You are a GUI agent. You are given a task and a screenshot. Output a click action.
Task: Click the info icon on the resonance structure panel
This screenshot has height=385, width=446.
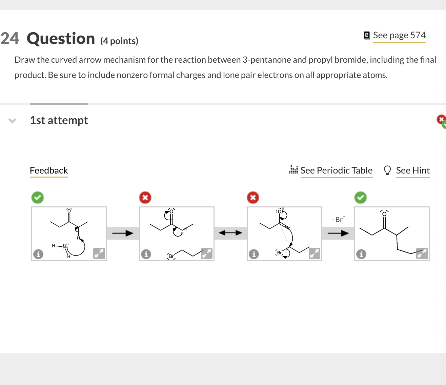[254, 254]
